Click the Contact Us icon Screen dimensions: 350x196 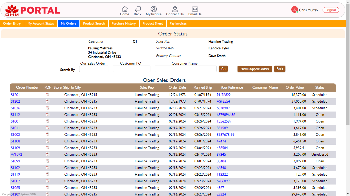click(x=175, y=9)
